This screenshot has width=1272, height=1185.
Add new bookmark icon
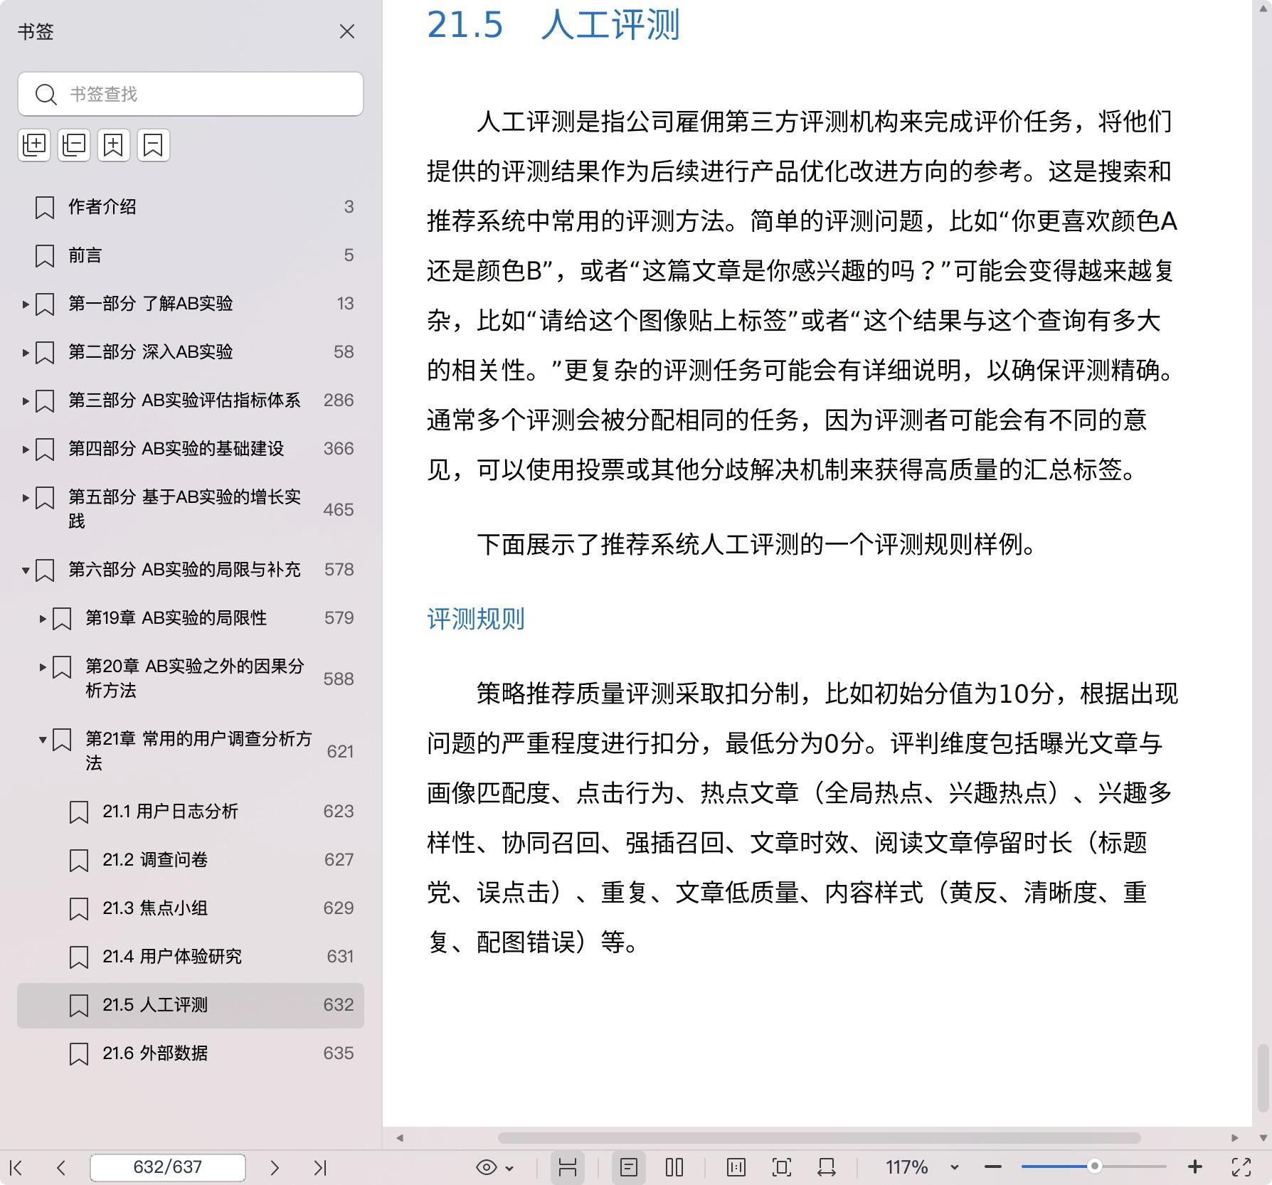coord(114,145)
